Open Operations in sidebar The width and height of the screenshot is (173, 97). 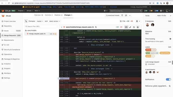pos(8,54)
